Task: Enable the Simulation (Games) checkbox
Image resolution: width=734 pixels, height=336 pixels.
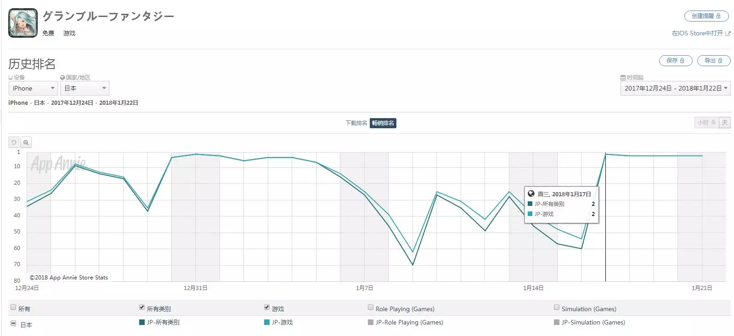Action: click(557, 307)
